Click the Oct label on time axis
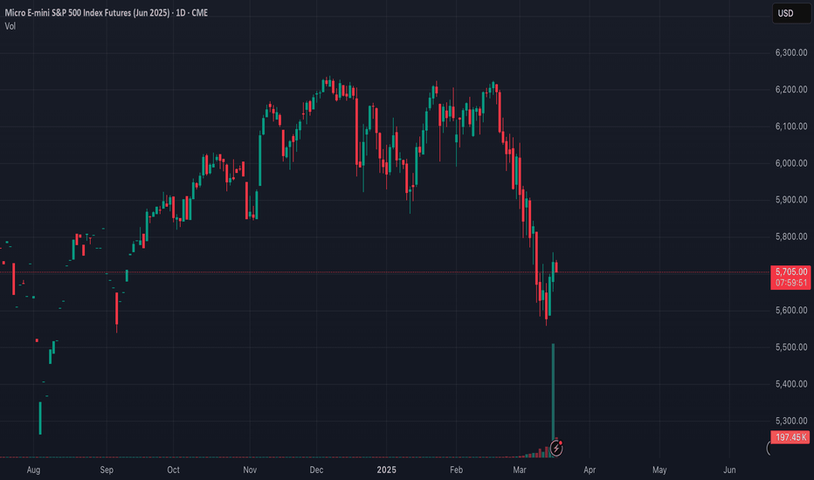814x480 pixels. (x=174, y=470)
